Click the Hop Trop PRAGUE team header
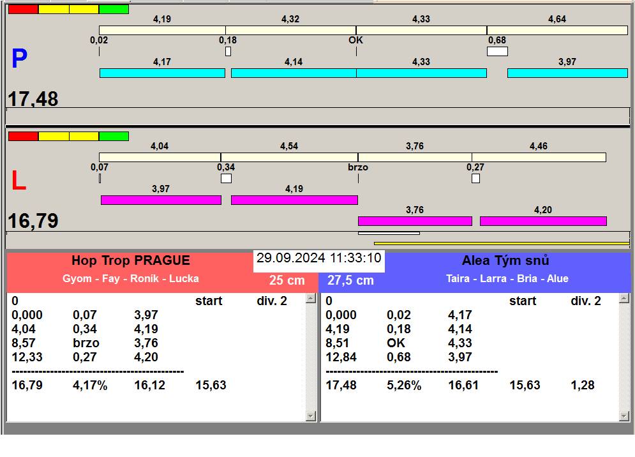The image size is (635, 457). coord(130,260)
